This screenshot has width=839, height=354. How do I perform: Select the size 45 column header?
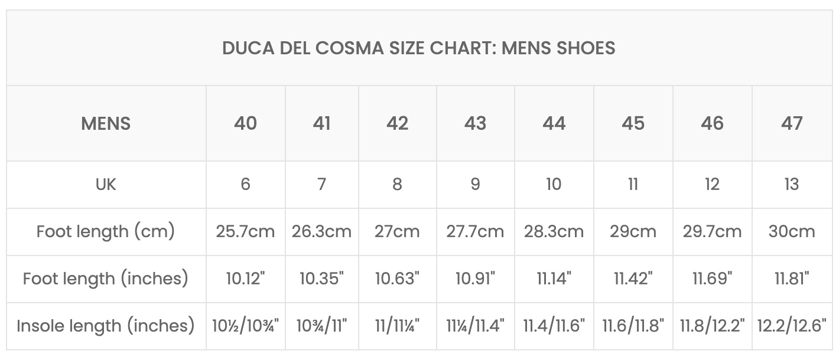tap(633, 123)
